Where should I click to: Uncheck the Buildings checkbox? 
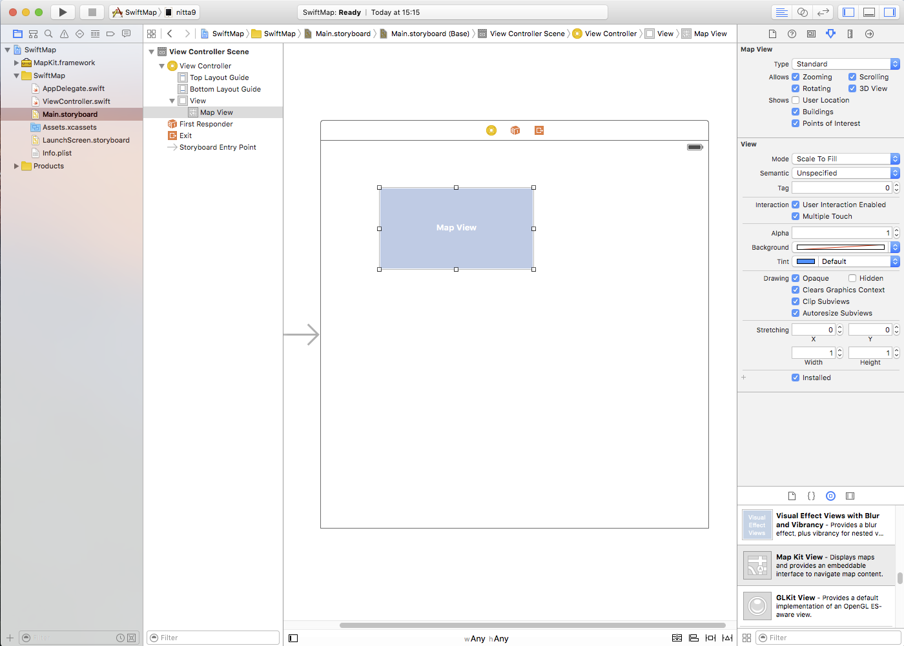796,112
